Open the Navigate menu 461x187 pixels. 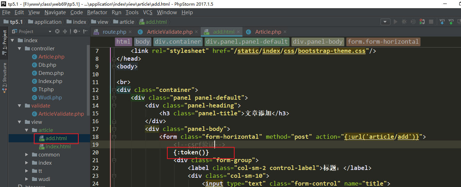(x=55, y=12)
